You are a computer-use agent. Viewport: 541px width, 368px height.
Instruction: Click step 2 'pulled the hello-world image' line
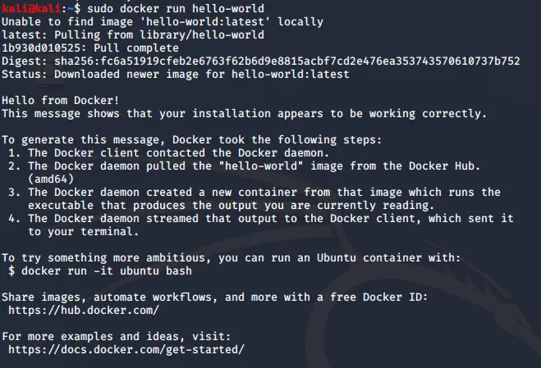point(245,166)
